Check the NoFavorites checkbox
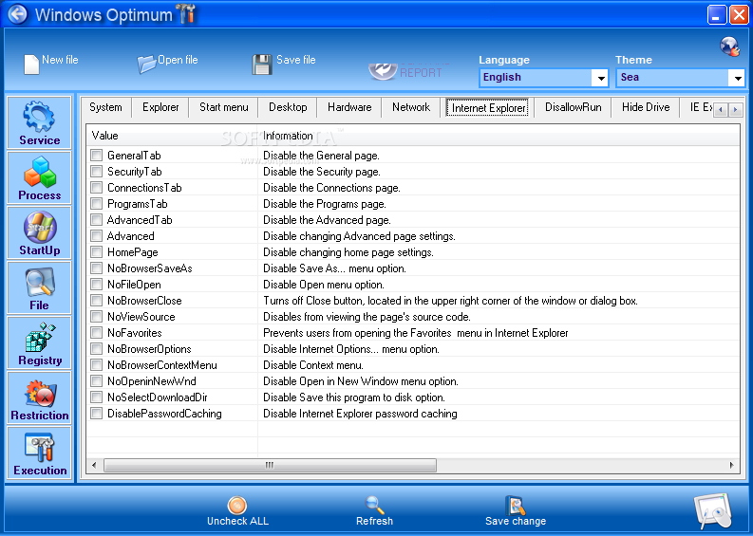The height and width of the screenshot is (536, 753). [x=97, y=333]
